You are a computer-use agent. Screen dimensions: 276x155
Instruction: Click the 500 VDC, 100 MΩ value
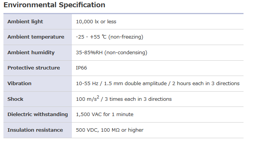(x=110, y=130)
